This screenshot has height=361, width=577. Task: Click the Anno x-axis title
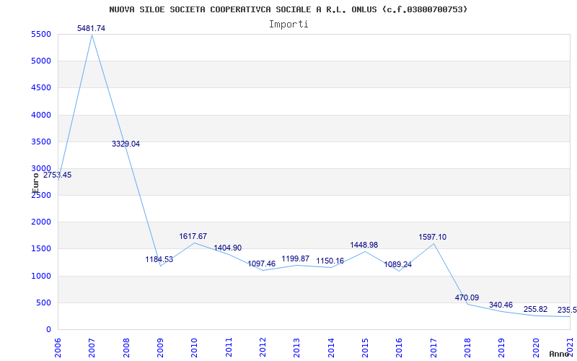[x=560, y=354]
